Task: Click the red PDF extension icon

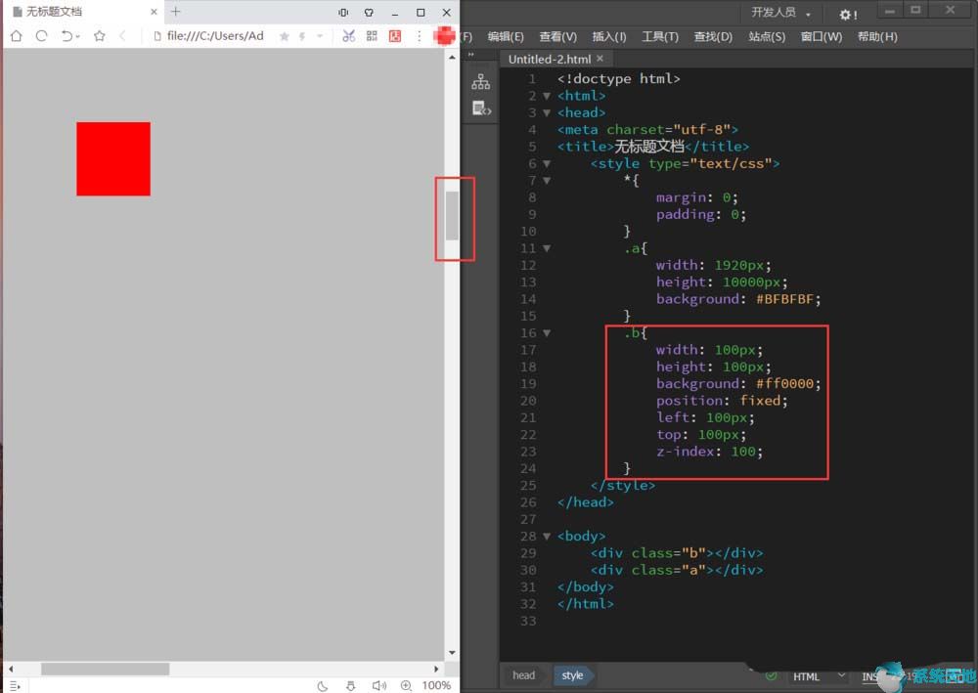Action: (395, 36)
